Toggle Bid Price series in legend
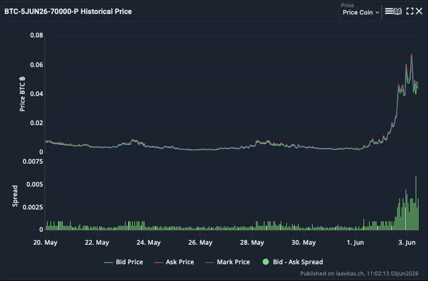This screenshot has width=428, height=281. click(x=124, y=262)
